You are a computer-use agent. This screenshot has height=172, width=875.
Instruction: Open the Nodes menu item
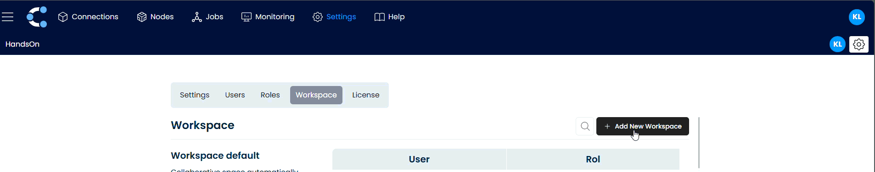coord(155,17)
